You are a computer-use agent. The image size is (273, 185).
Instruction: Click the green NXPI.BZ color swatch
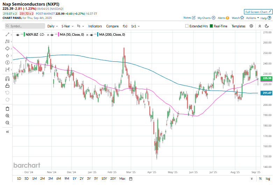click(24, 35)
